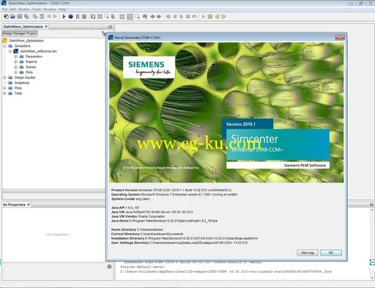
Task: Click OK in the About dialog
Action: pos(331,253)
